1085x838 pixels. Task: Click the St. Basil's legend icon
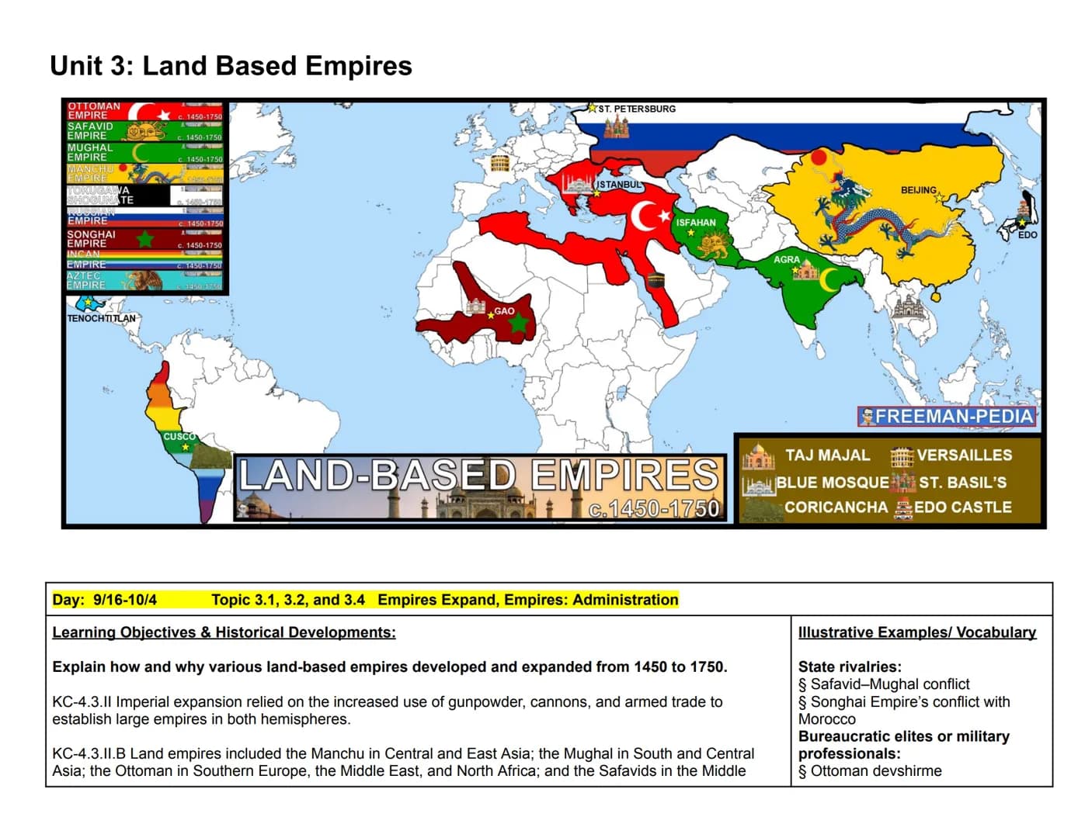pyautogui.click(x=903, y=482)
